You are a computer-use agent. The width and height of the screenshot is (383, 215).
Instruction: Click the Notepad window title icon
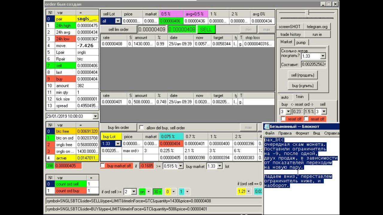click(267, 126)
